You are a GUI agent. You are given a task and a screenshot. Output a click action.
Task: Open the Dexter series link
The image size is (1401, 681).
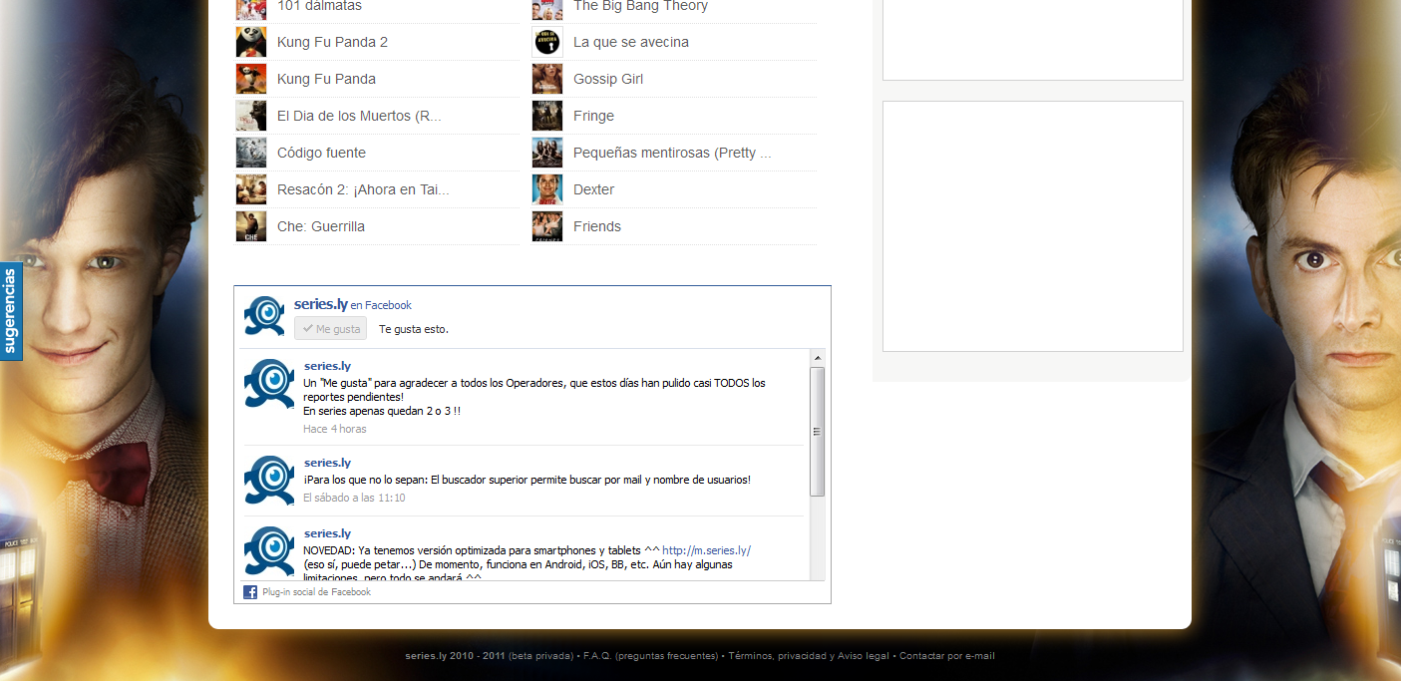(x=593, y=189)
